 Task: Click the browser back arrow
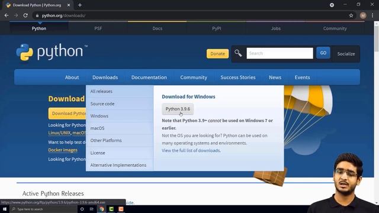[7, 15]
